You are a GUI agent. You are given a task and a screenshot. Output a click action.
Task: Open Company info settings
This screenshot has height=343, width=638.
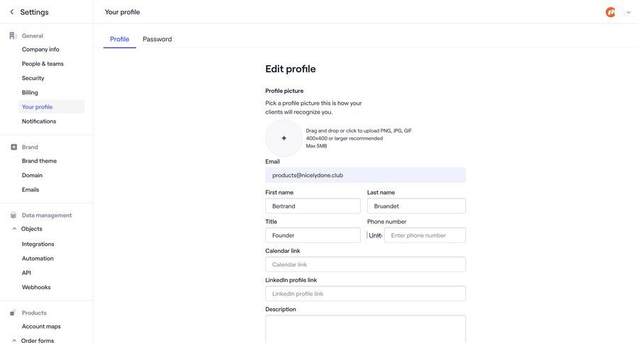pos(40,49)
